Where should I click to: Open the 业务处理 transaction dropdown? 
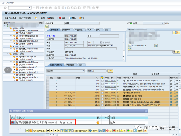coord(98,23)
